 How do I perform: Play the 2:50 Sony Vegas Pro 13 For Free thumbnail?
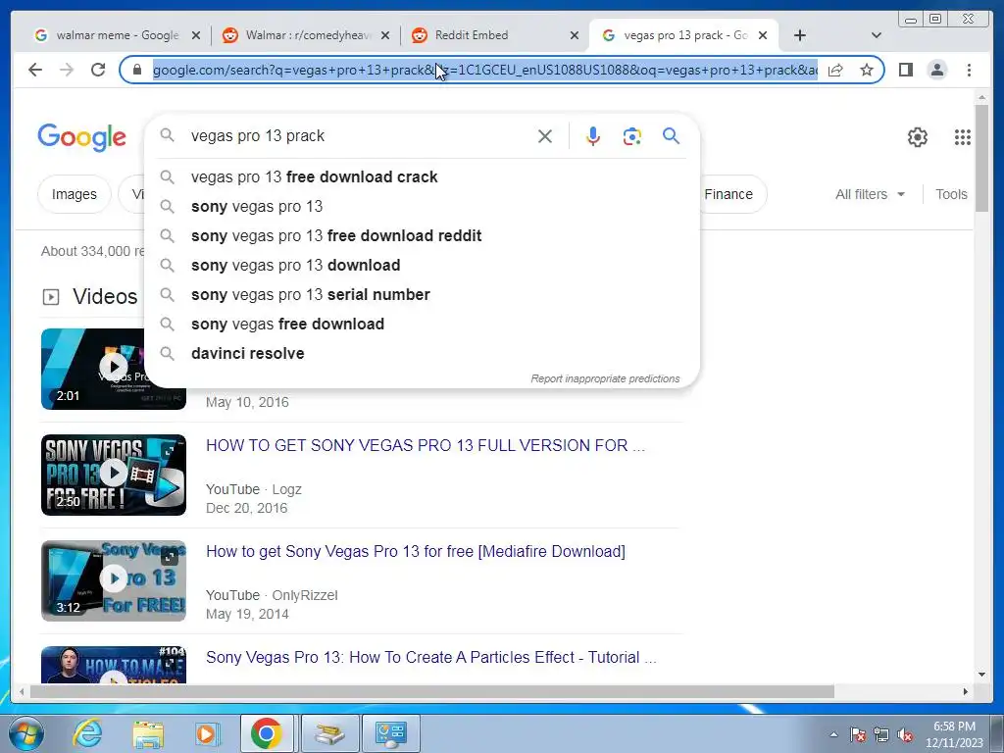pyautogui.click(x=114, y=475)
